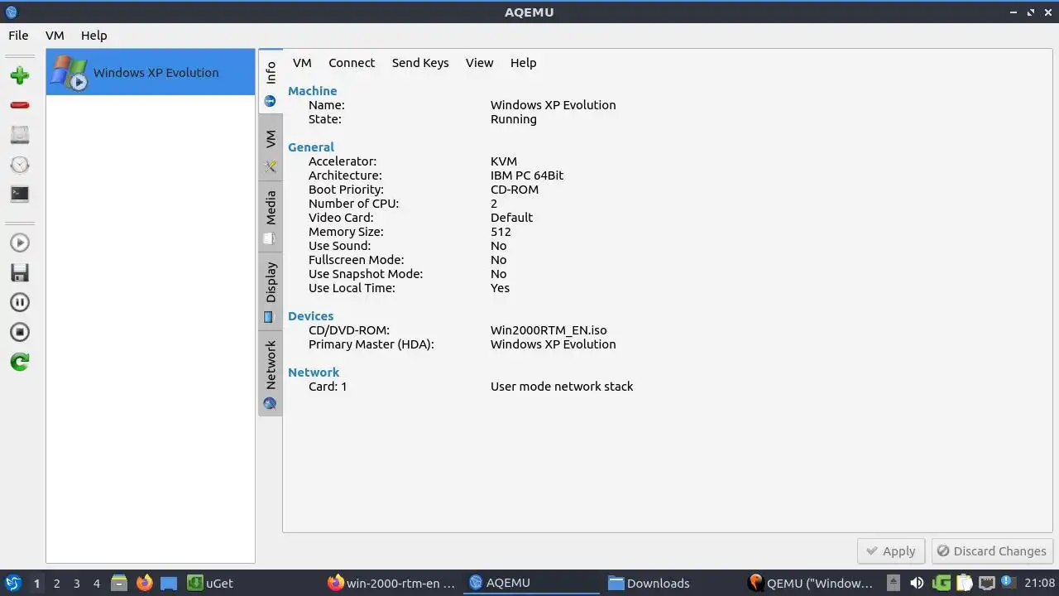
Task: Click the Apply button
Action: 891,551
